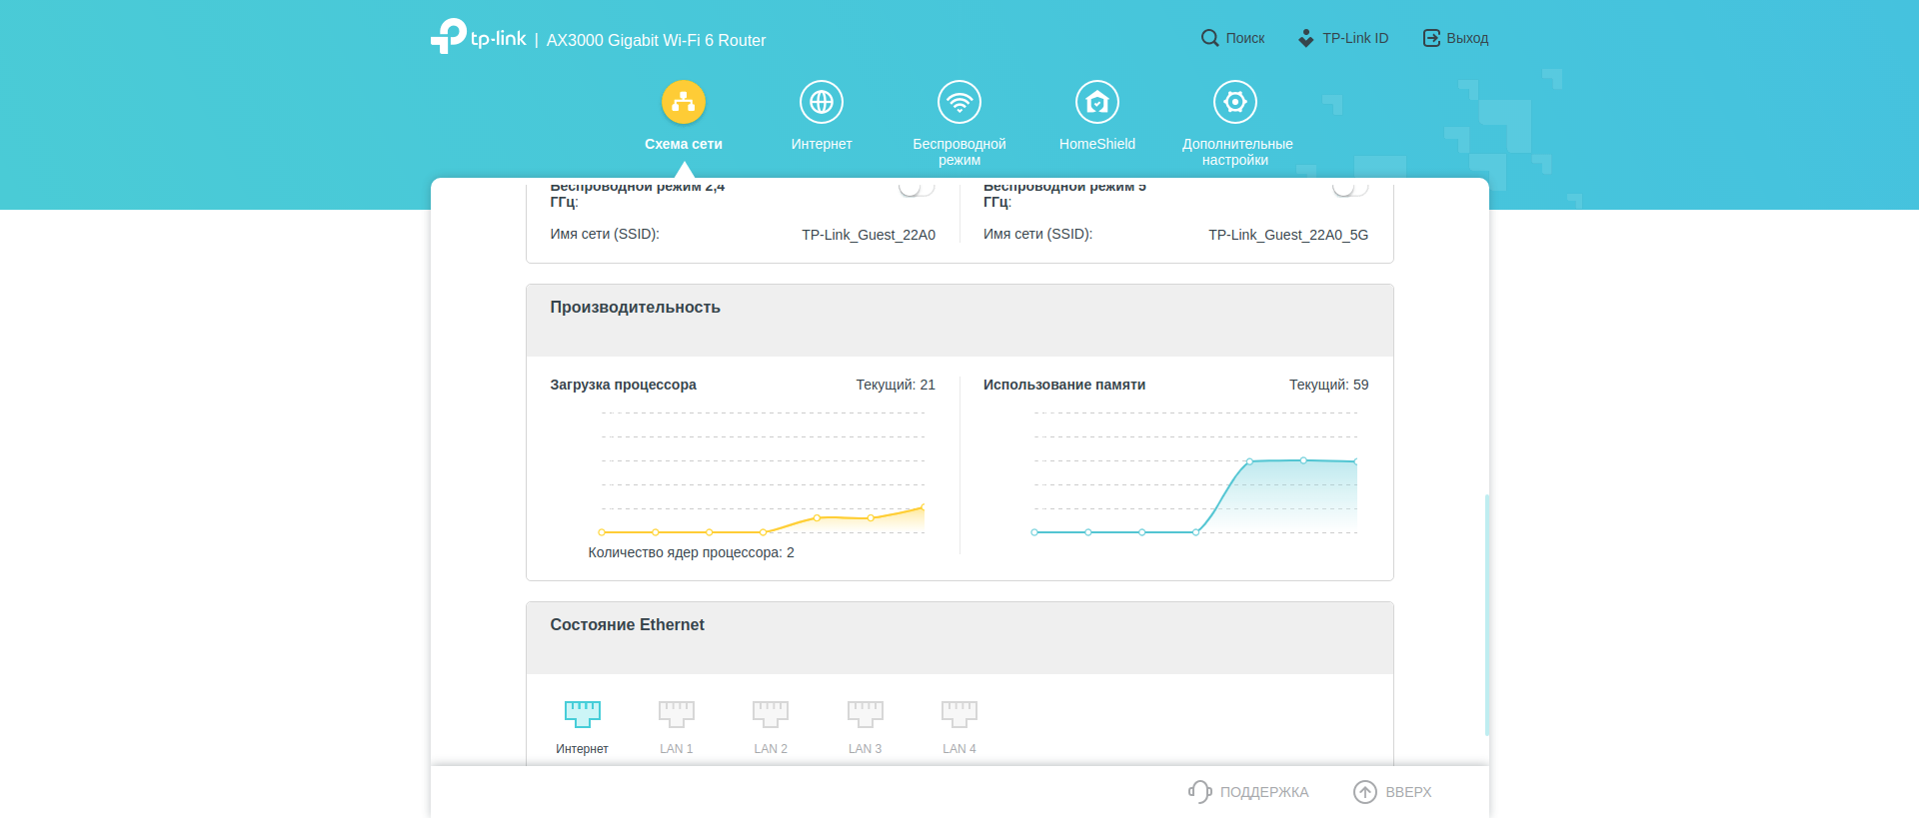This screenshot has height=818, width=1919.
Task: Open the Схема сети network map icon
Action: (683, 102)
